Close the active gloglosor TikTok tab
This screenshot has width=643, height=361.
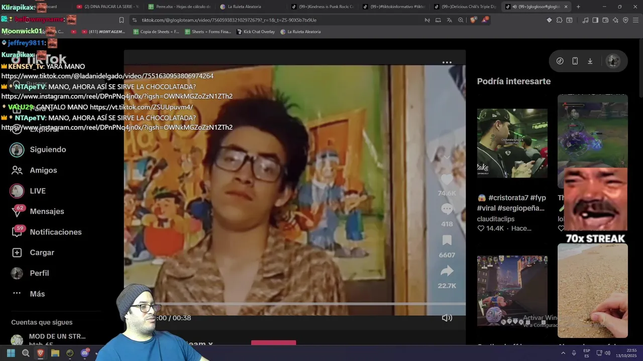pos(566,7)
